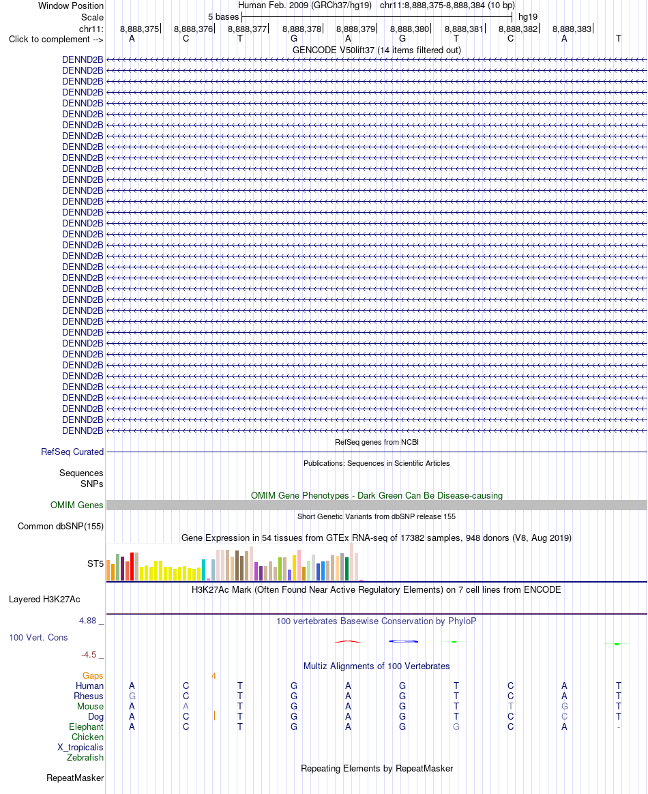Screen dimensions: 648x794
Task: Click 'Basewise Conservation by PhyloP' title
Action: pyautogui.click(x=377, y=621)
